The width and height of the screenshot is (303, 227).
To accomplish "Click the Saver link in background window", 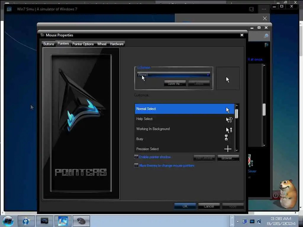I will coord(252,171).
